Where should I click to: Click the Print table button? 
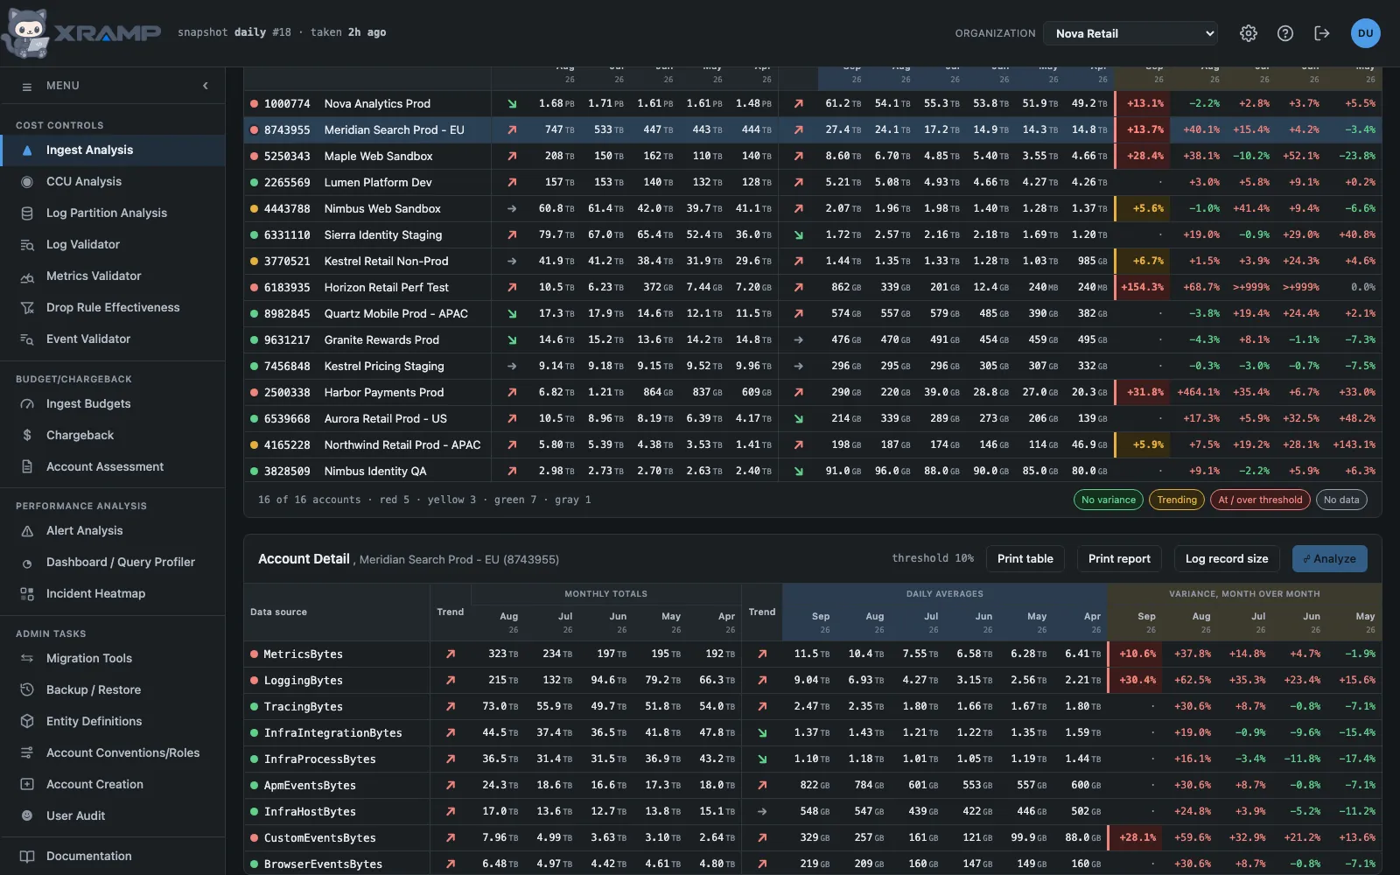(x=1025, y=559)
